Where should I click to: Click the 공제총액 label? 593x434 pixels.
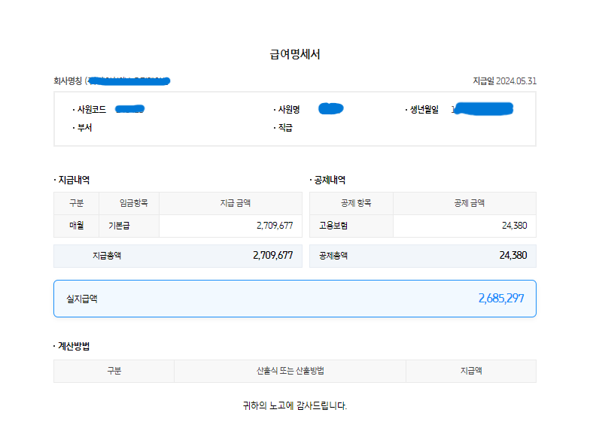point(333,256)
